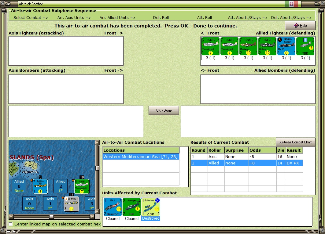The height and width of the screenshot is (234, 325).
Task: Click the flag icon in the title bar
Action: (291, 4)
